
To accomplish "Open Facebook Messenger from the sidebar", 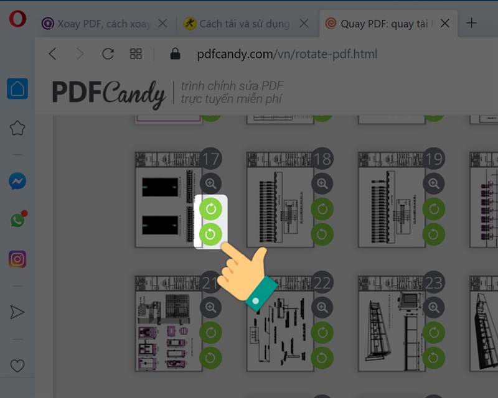I will 17,182.
